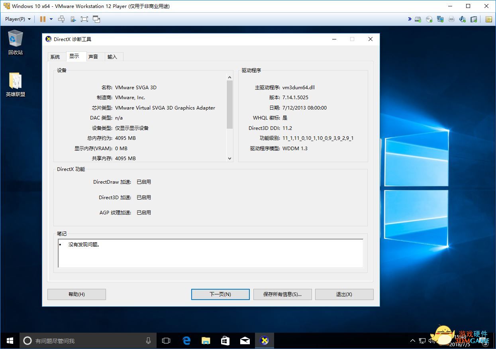Click the 下一页(N) button

pos(220,294)
